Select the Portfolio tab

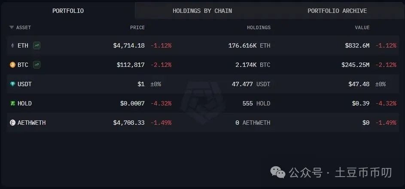click(68, 11)
